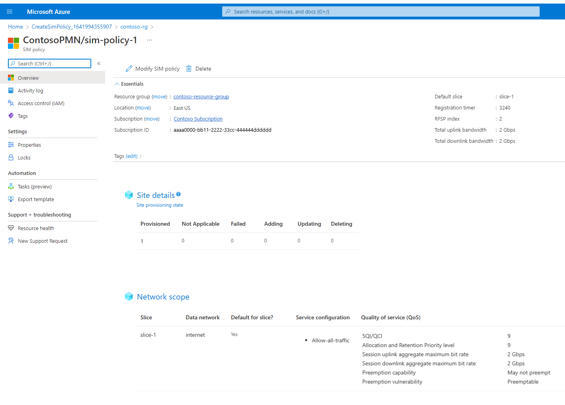
Task: Click the Network scope cube icon
Action: point(129,296)
